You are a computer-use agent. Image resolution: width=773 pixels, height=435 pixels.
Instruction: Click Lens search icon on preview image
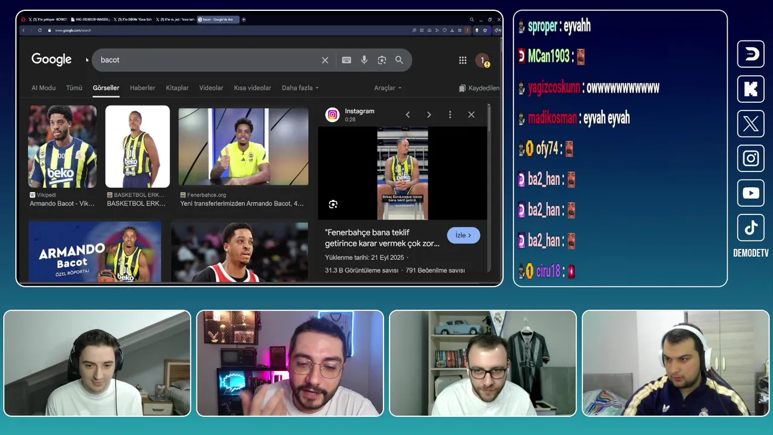333,204
